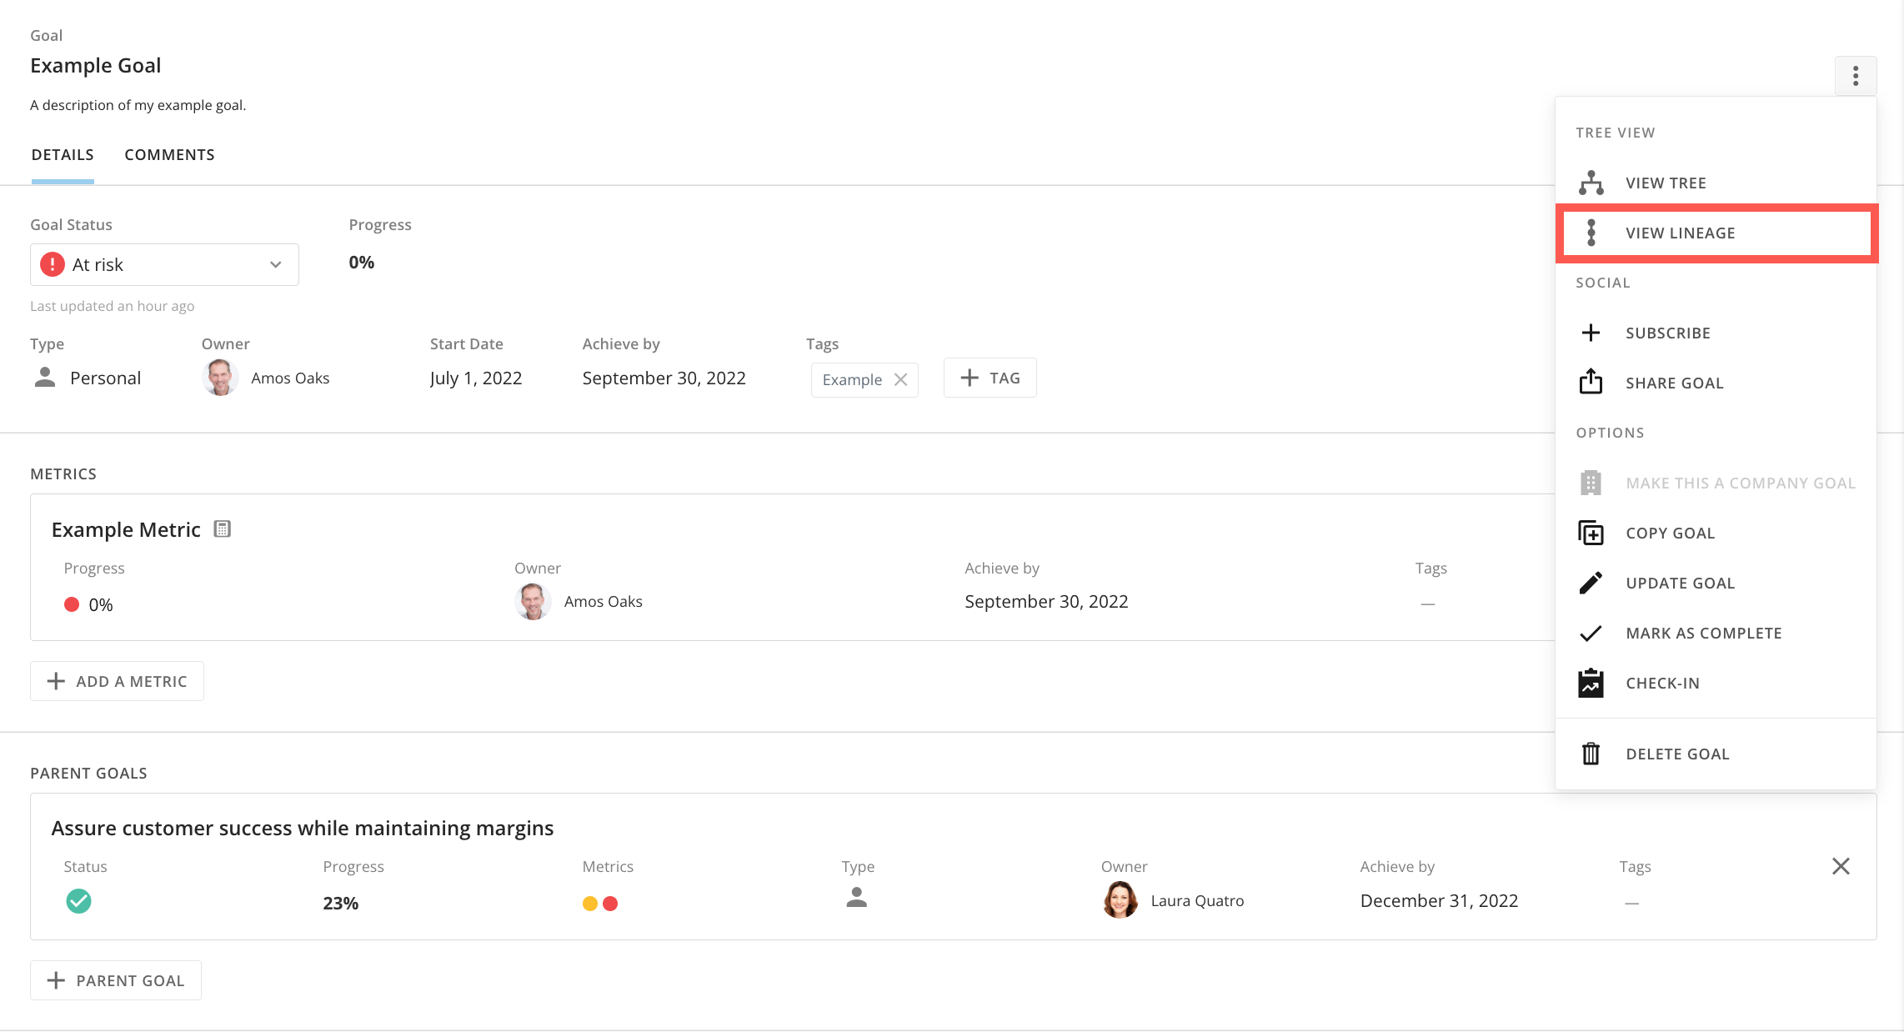Open View Tree from menu
The width and height of the screenshot is (1904, 1032).
click(1665, 183)
